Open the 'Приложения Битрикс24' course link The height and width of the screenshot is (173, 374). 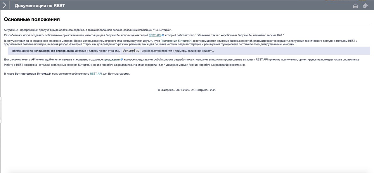(x=176, y=41)
